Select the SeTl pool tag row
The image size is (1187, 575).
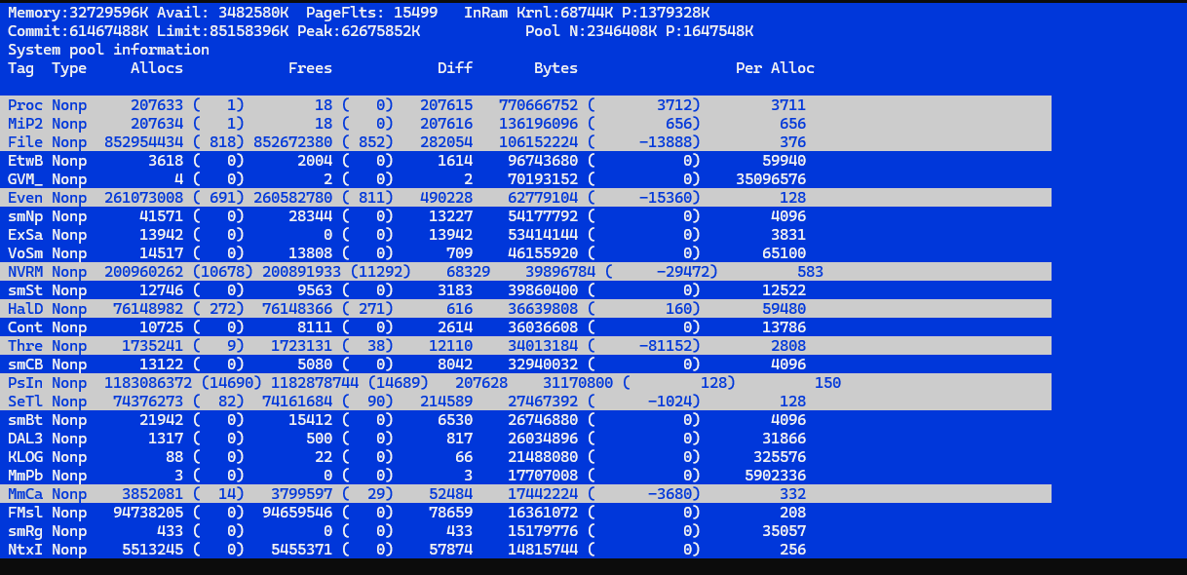[24, 401]
